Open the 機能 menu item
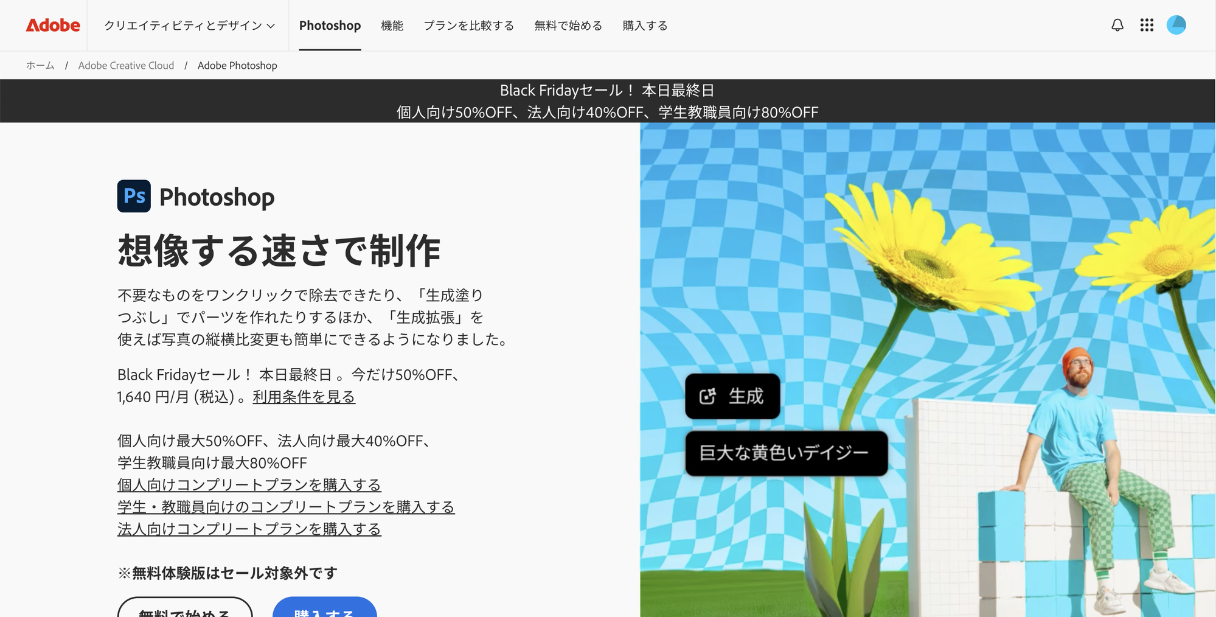Screen dimensions: 1216x617 click(392, 26)
